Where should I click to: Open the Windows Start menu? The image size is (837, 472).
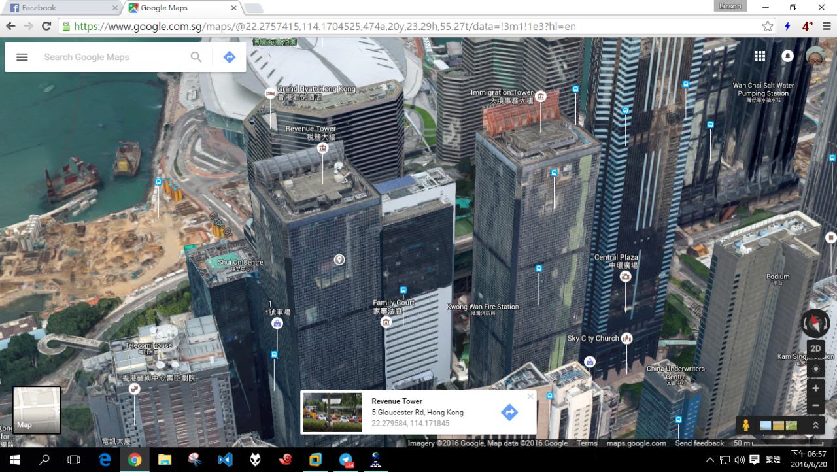pyautogui.click(x=14, y=460)
